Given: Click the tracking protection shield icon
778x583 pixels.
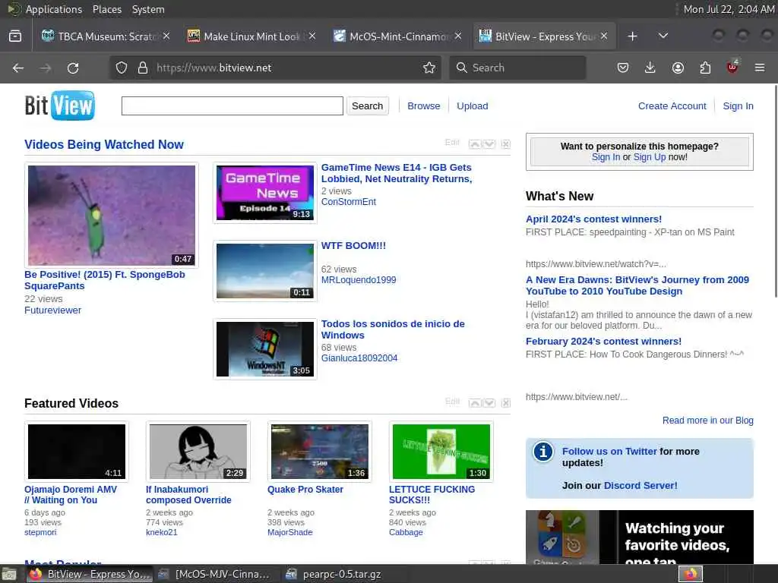Looking at the screenshot, I should pyautogui.click(x=122, y=68).
